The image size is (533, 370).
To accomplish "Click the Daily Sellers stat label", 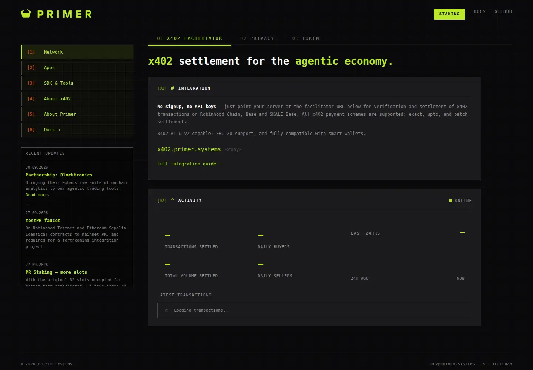I will (x=275, y=276).
